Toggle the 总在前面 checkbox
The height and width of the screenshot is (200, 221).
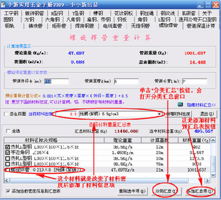click(6, 114)
